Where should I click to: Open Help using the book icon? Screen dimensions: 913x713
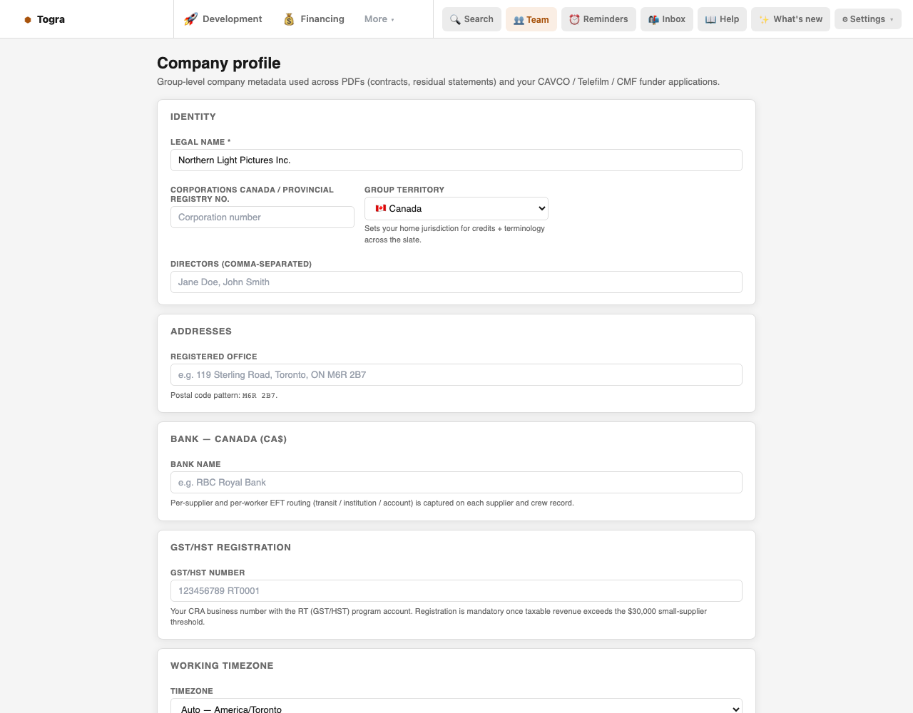[710, 19]
